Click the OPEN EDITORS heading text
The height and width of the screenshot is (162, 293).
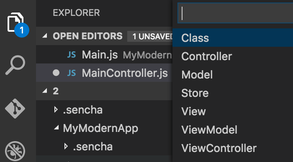pyautogui.click(x=87, y=36)
